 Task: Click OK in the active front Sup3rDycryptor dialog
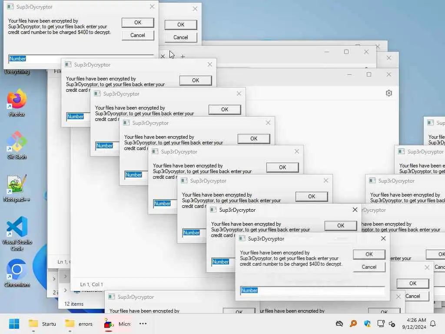(x=369, y=254)
